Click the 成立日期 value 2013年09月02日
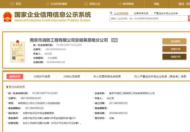Screen dimensions: 190x132 (x=118, y=103)
